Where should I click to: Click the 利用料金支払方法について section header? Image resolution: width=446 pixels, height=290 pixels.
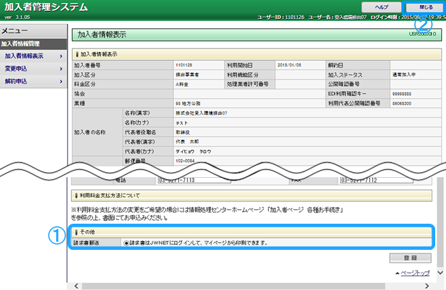pyautogui.click(x=252, y=196)
